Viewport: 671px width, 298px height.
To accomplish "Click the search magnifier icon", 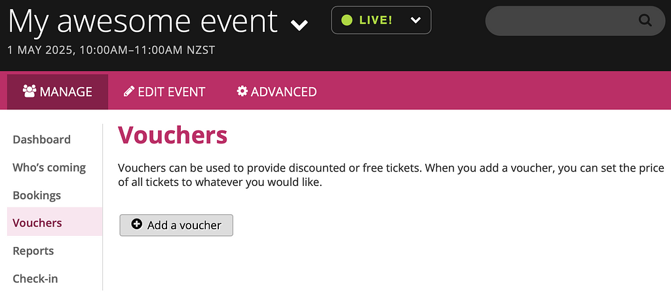I will coord(645,20).
